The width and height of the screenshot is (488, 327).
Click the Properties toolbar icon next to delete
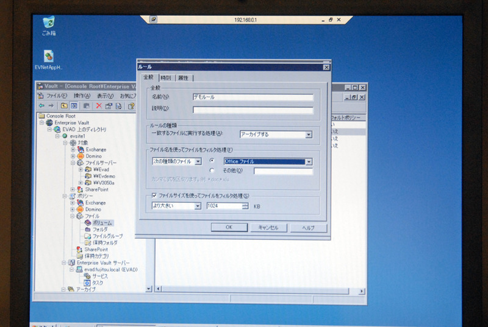[x=109, y=106]
